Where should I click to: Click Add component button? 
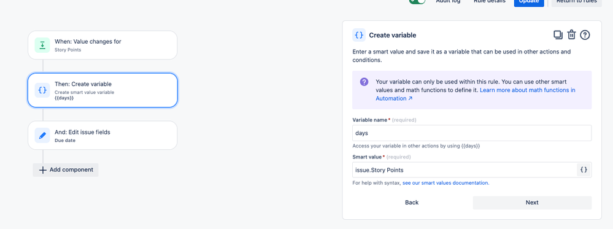tap(66, 170)
